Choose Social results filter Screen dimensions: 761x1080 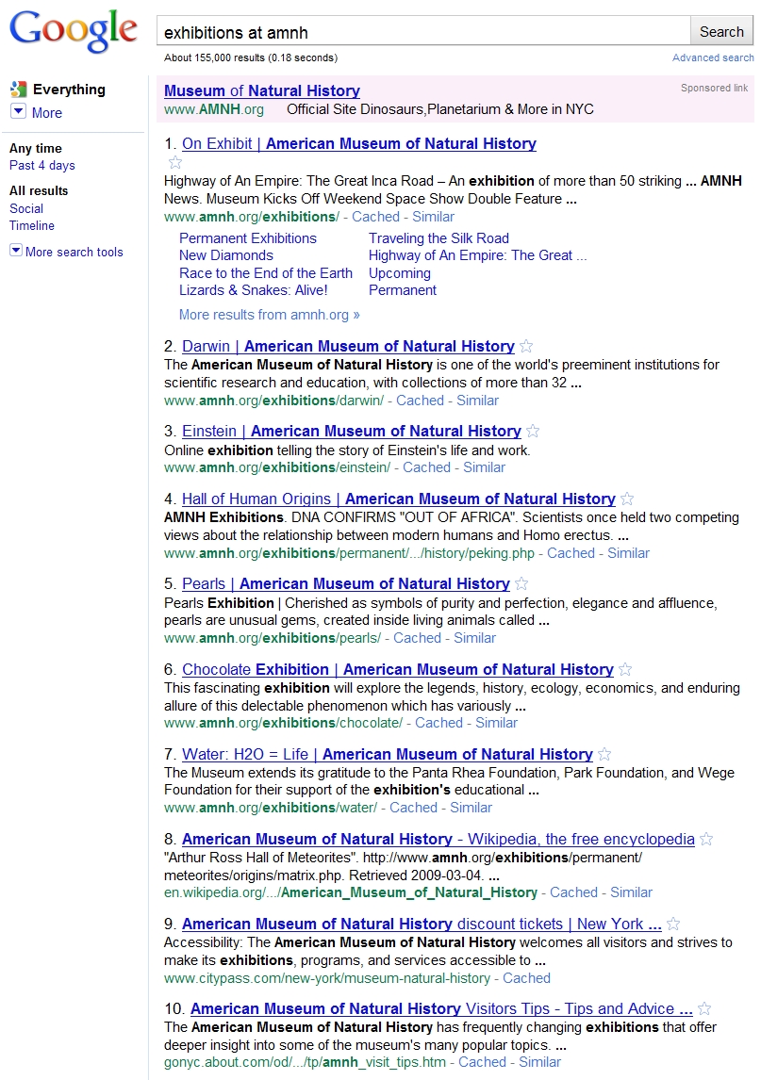[x=26, y=208]
